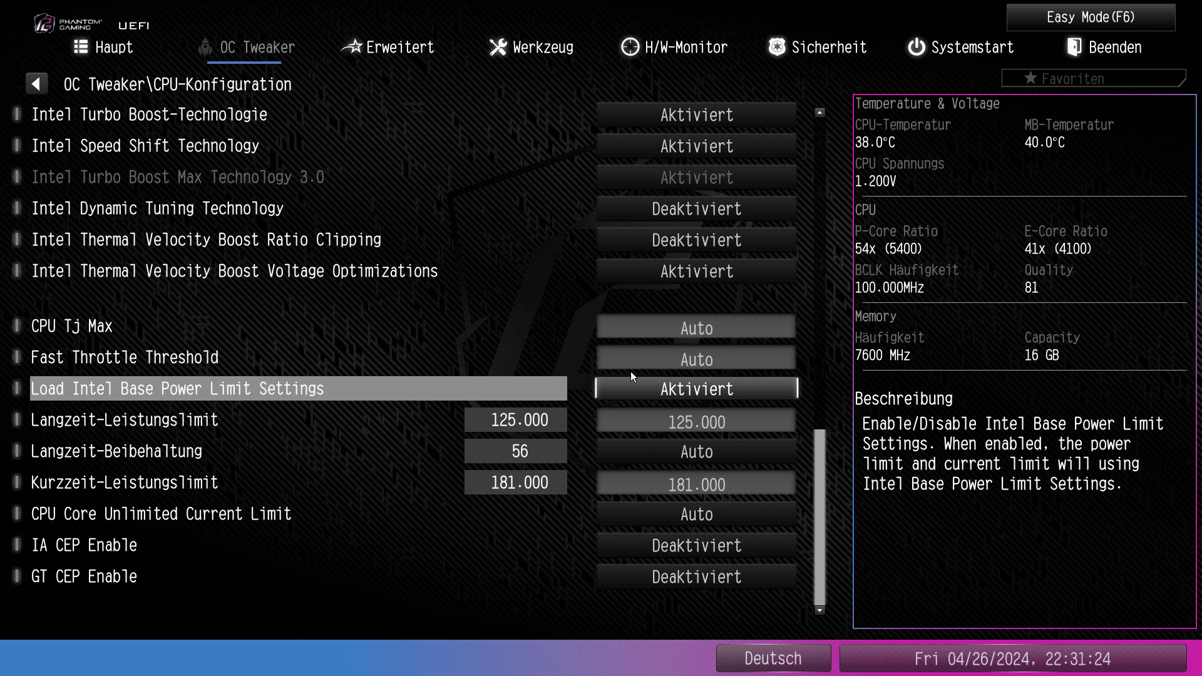1202x676 pixels.
Task: Switch to the Erweitert tab
Action: [x=388, y=47]
